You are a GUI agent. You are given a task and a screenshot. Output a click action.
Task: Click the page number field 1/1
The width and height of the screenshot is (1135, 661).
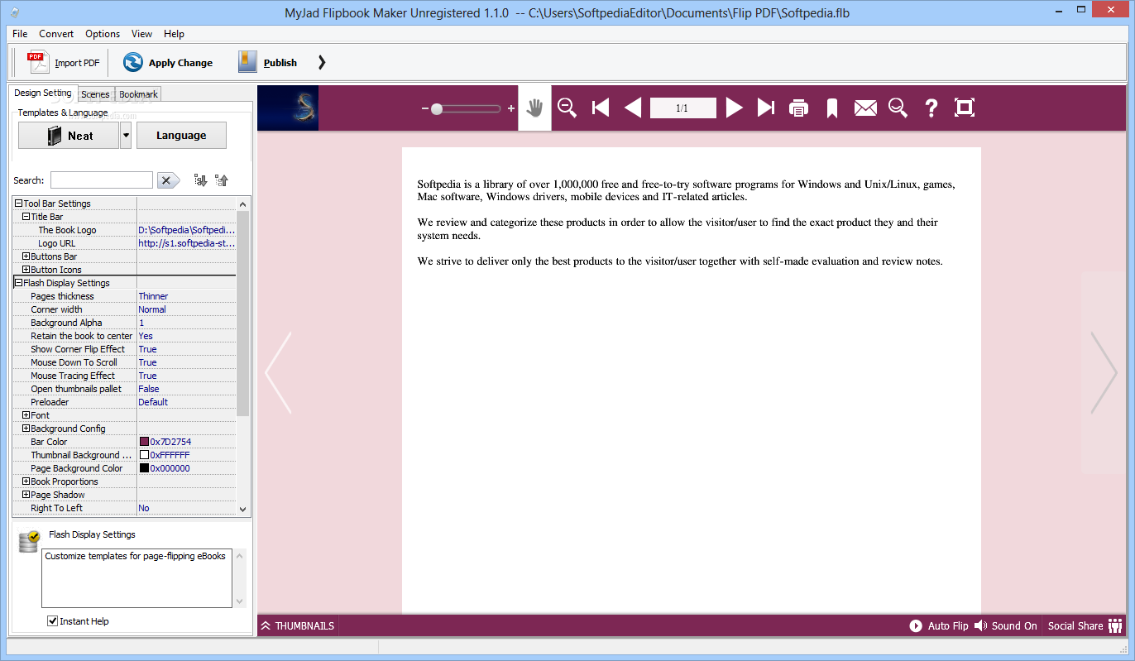click(x=682, y=108)
